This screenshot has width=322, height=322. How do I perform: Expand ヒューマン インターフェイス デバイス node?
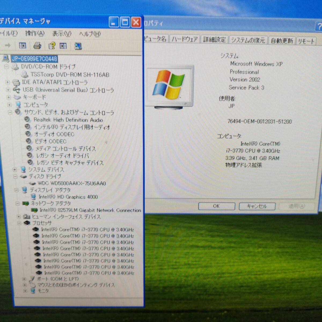[19, 217]
